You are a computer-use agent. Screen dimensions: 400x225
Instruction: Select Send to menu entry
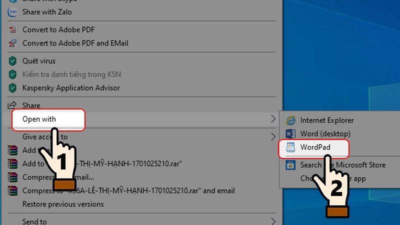[x=34, y=221]
